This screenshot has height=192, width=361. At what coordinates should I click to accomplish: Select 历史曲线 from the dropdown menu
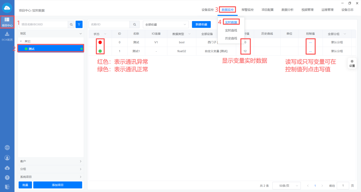pos(231,38)
